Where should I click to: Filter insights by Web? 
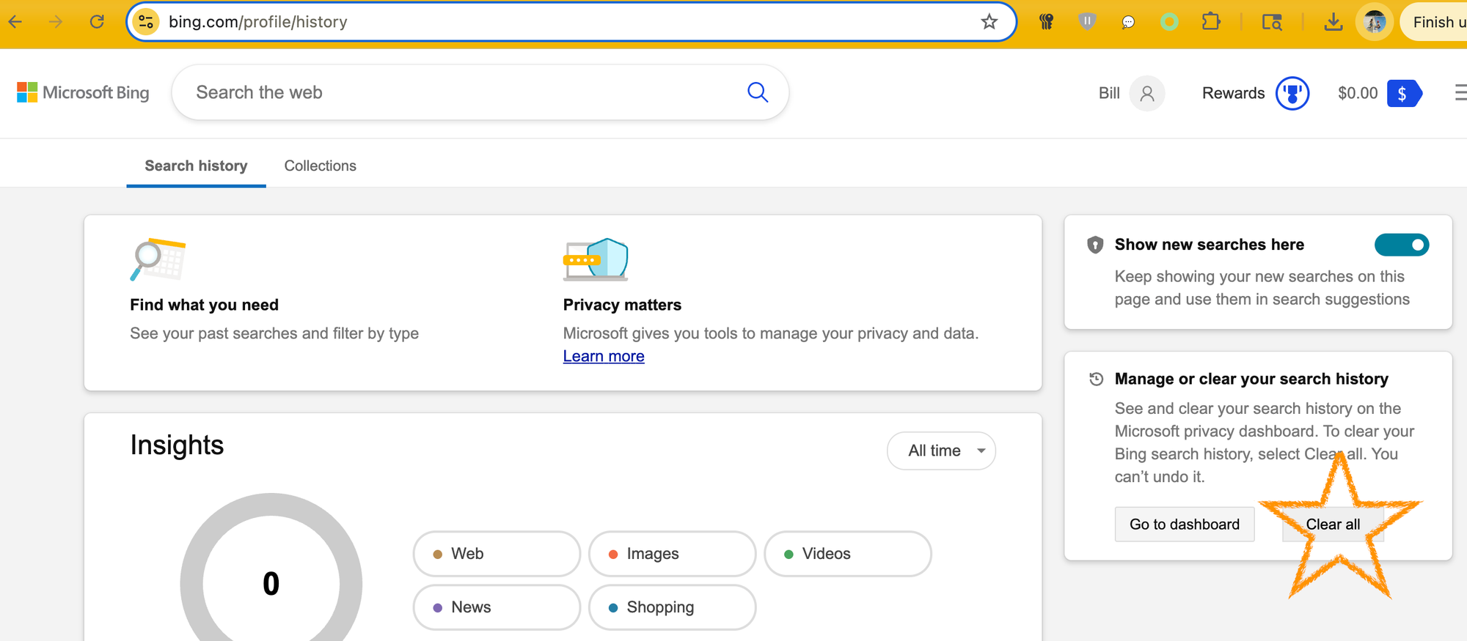pos(497,554)
